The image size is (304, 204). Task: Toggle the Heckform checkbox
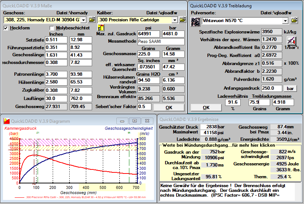pyautogui.click(x=6, y=28)
